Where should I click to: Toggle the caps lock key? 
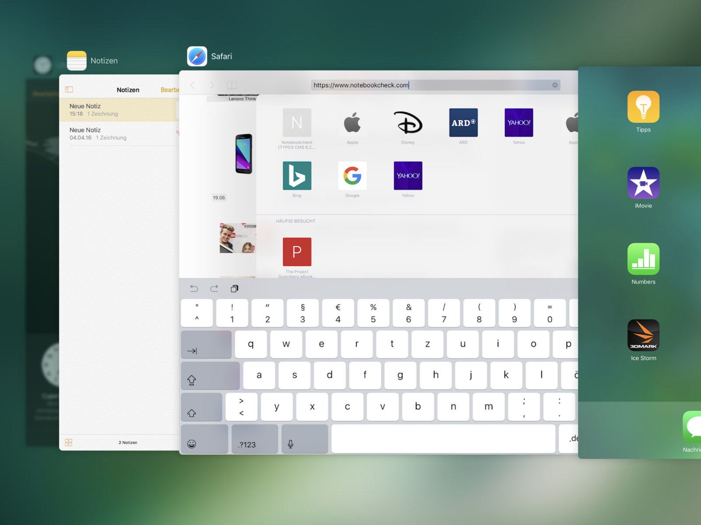tap(210, 375)
